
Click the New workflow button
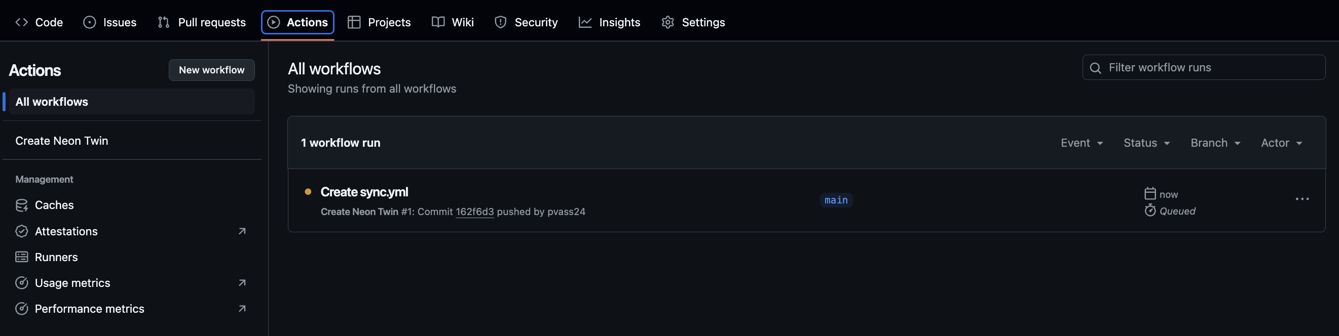(x=211, y=70)
